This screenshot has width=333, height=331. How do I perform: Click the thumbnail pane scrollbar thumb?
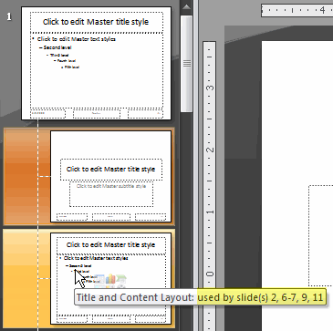186,64
